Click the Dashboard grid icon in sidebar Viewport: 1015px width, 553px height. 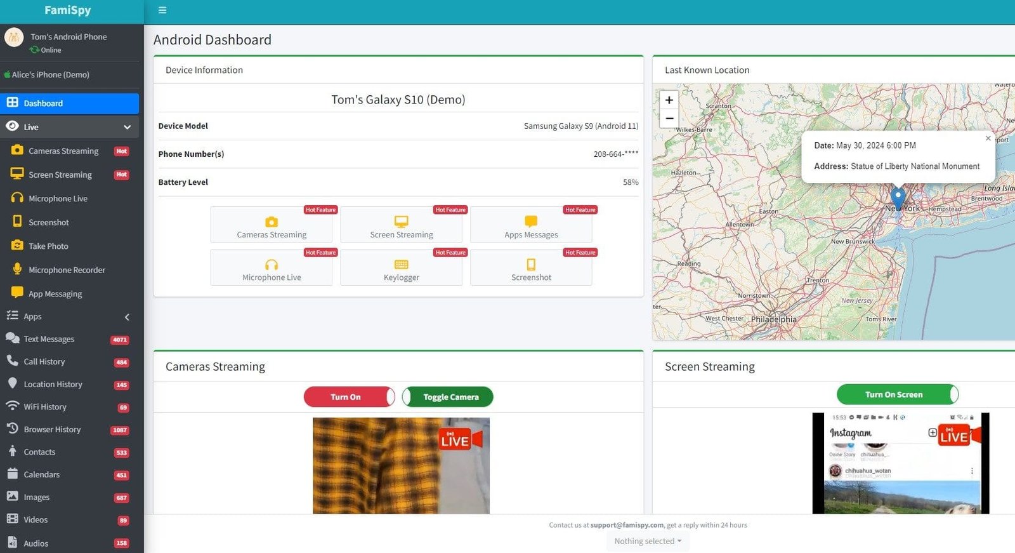(x=12, y=102)
